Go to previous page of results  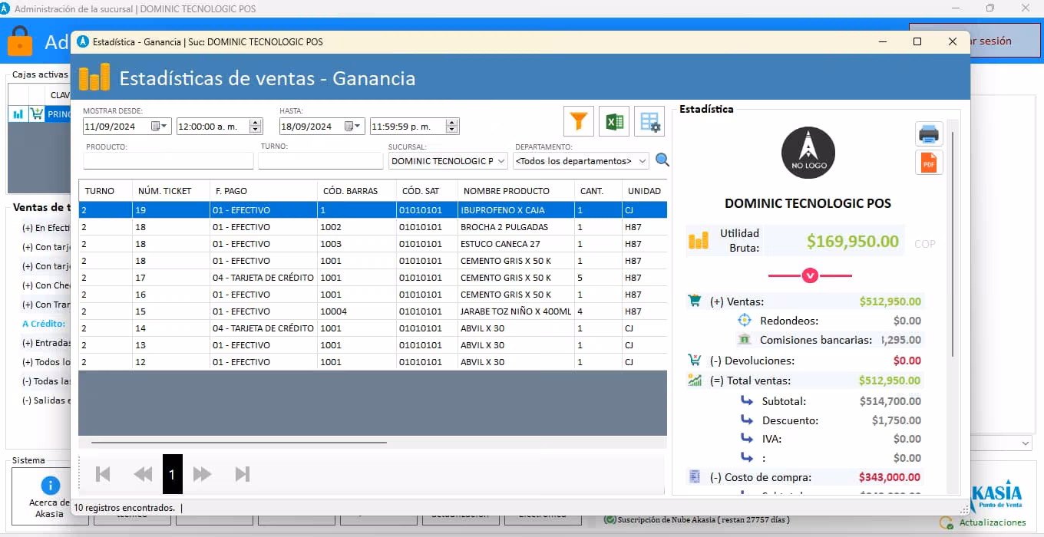coord(143,474)
